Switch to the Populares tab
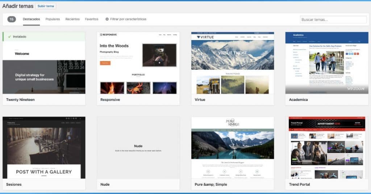 [53, 19]
